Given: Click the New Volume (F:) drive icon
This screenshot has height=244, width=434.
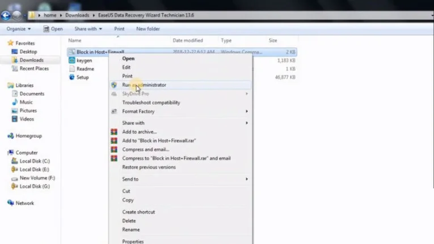Looking at the screenshot, I should (14, 178).
